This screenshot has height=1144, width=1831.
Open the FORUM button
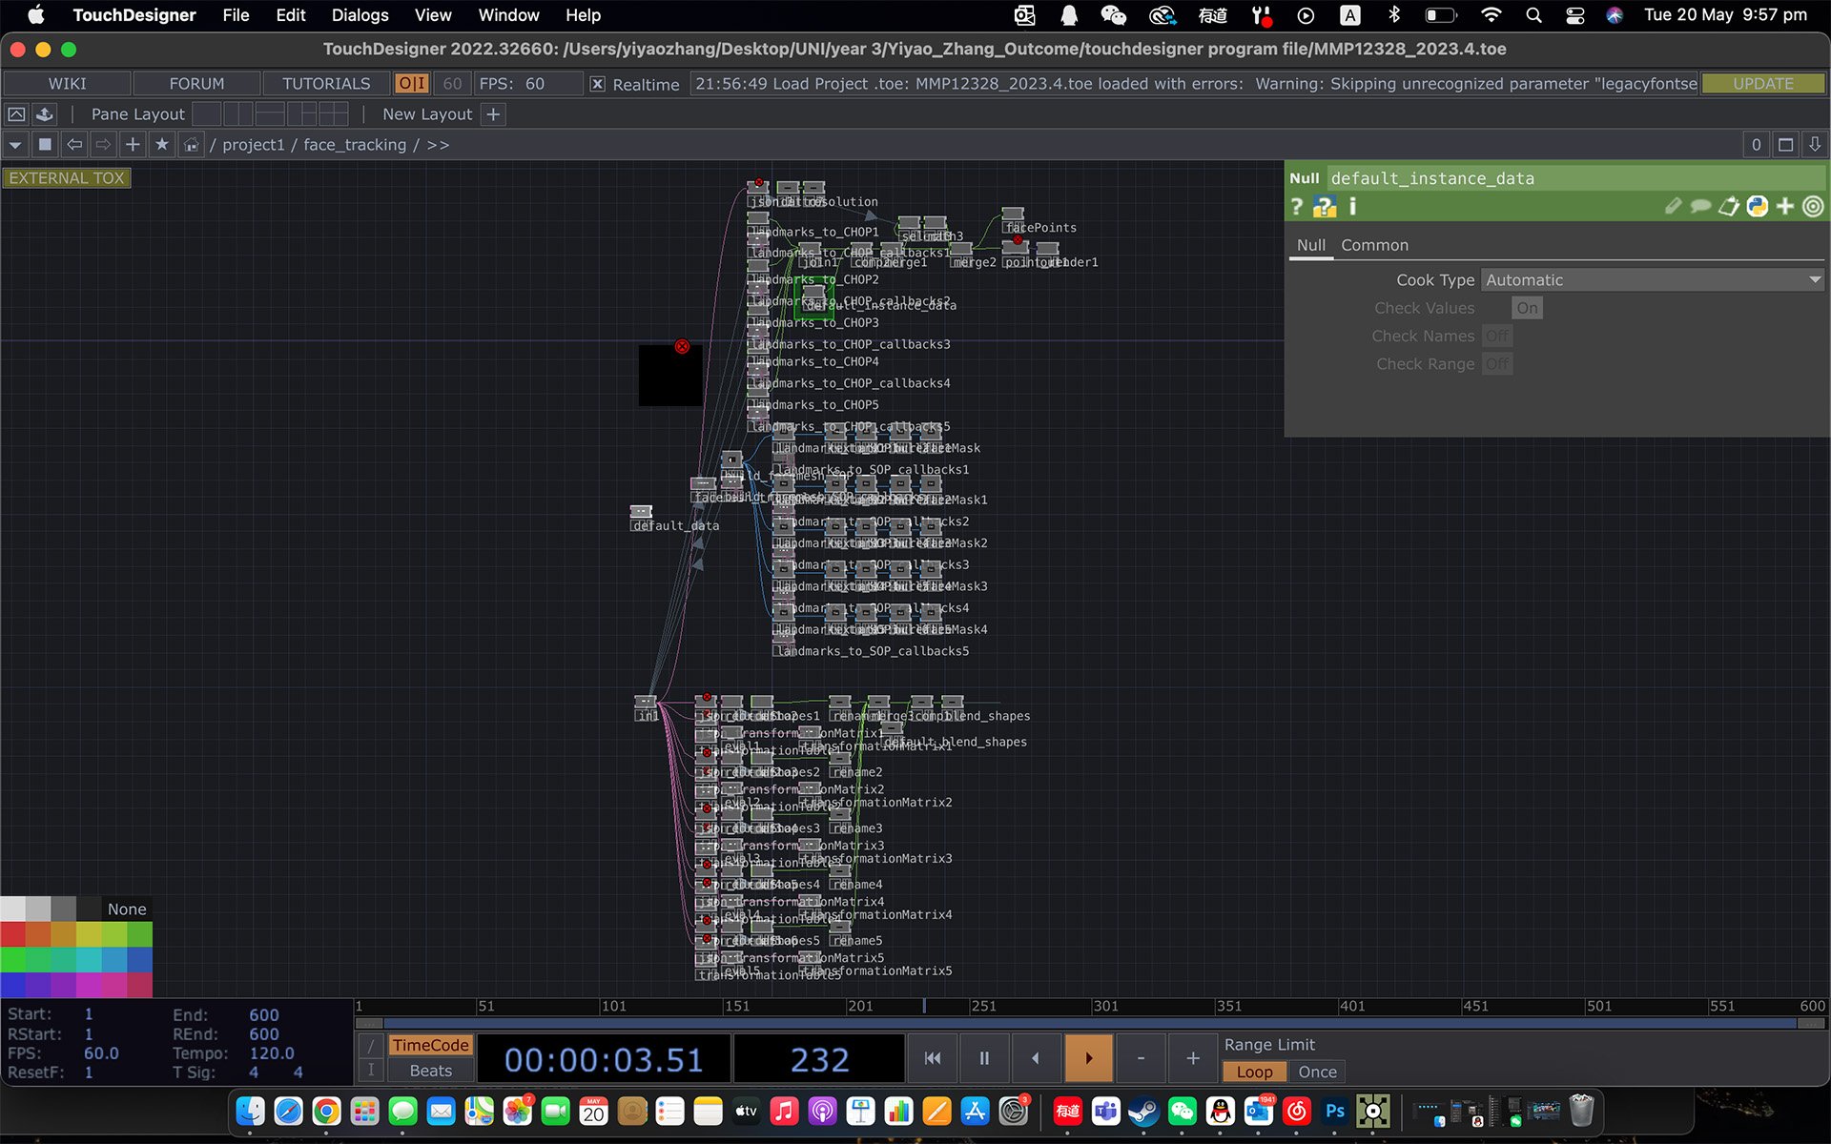click(x=196, y=84)
